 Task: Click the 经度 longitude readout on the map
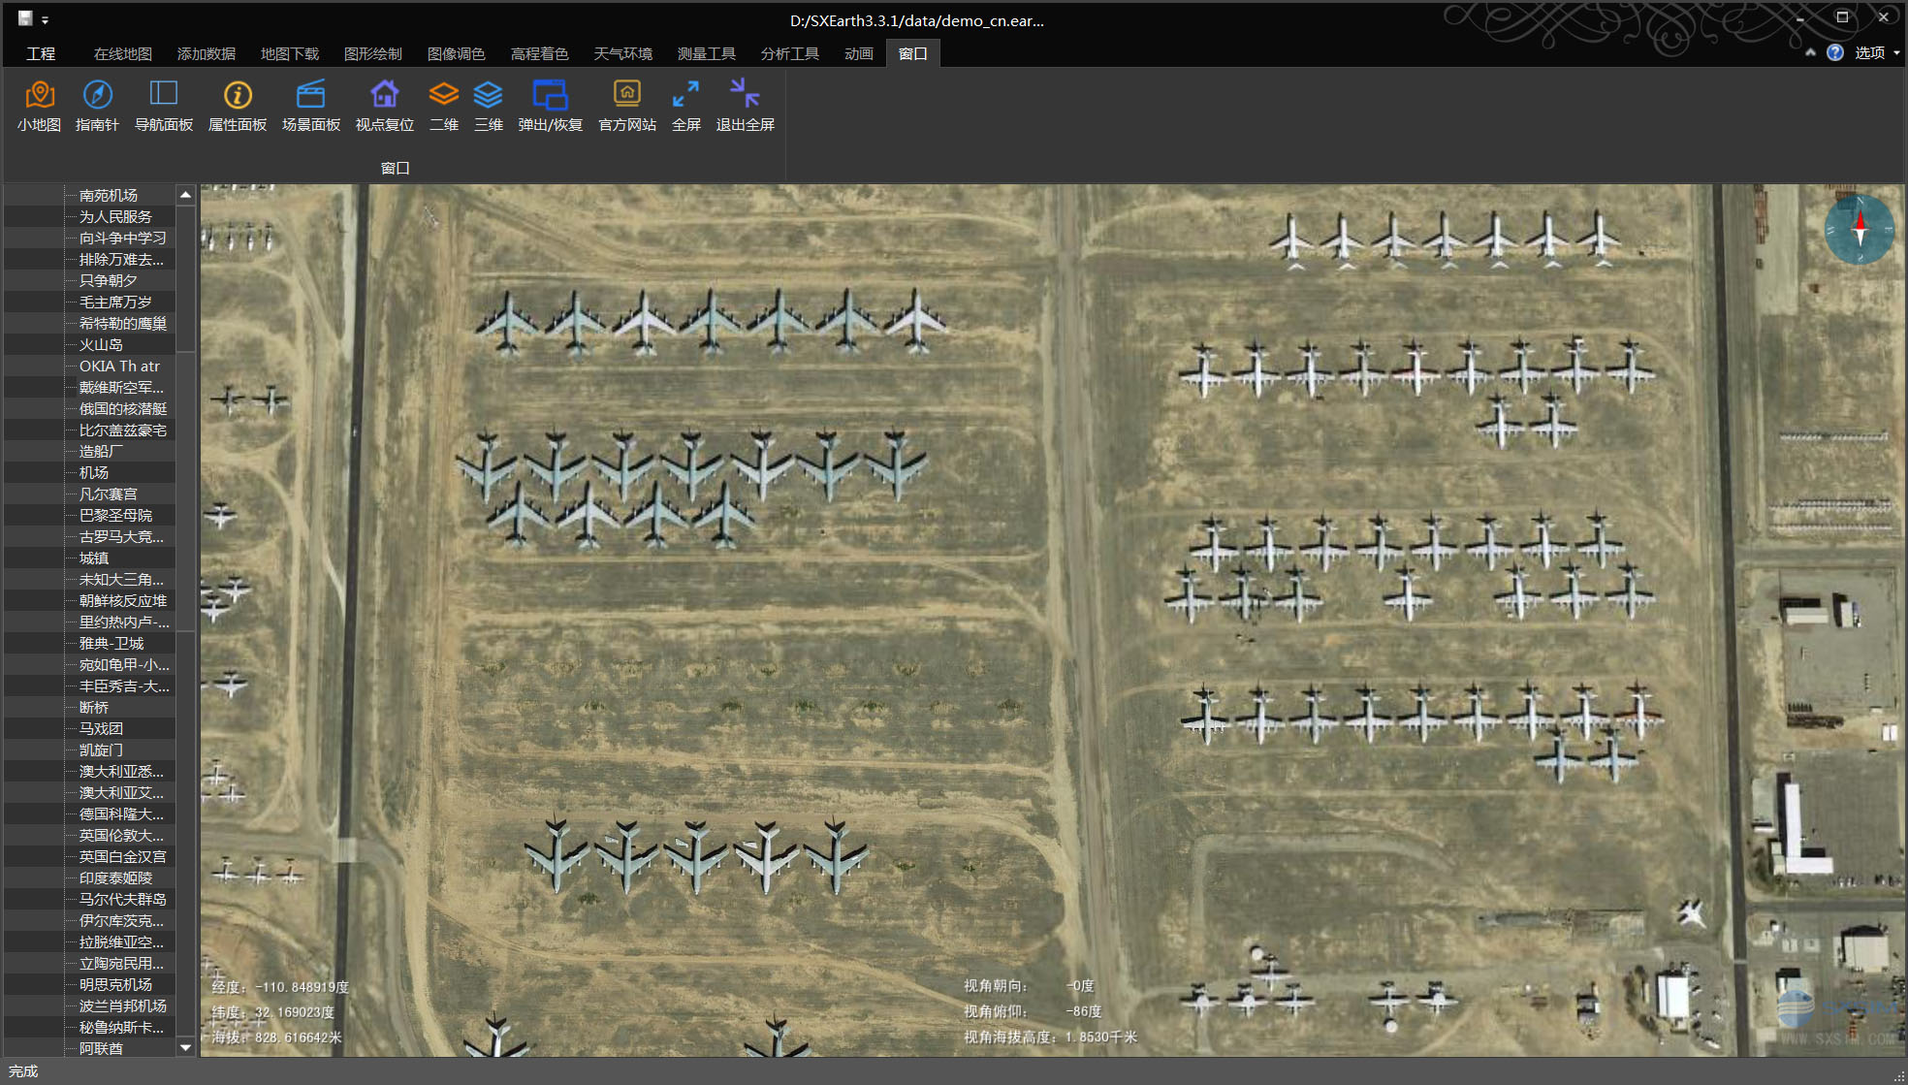pyautogui.click(x=280, y=987)
